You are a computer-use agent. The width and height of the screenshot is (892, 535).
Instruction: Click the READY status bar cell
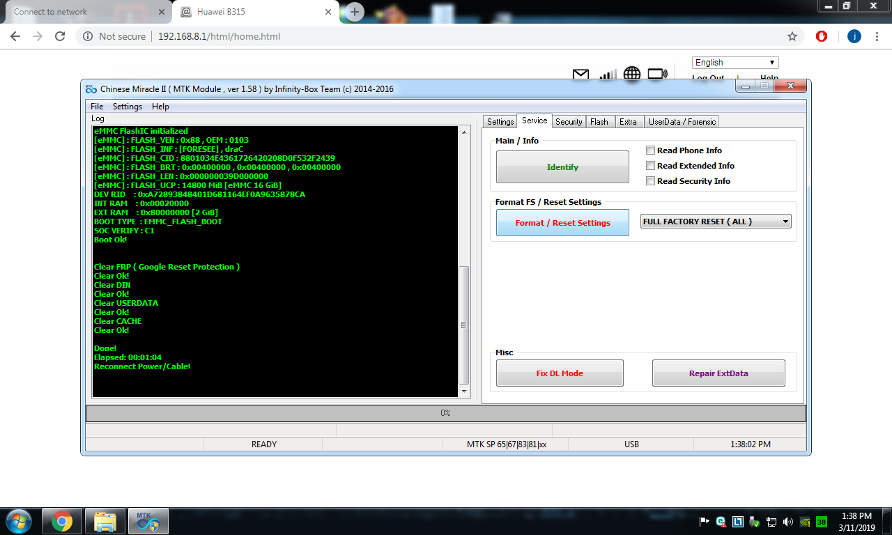click(x=263, y=444)
